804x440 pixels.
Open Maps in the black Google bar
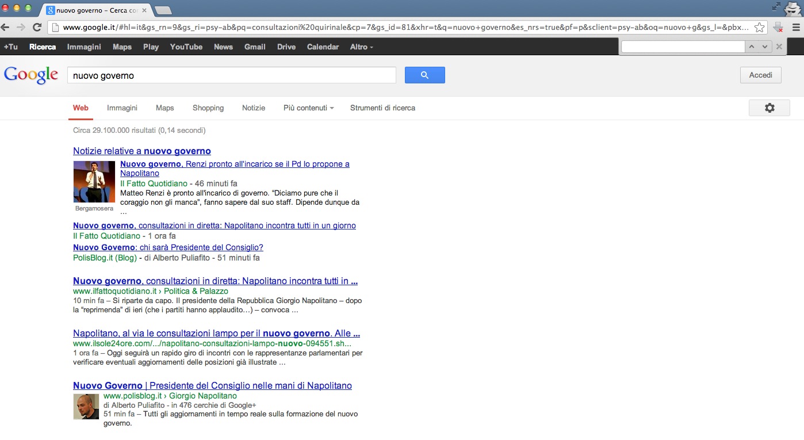click(x=122, y=47)
